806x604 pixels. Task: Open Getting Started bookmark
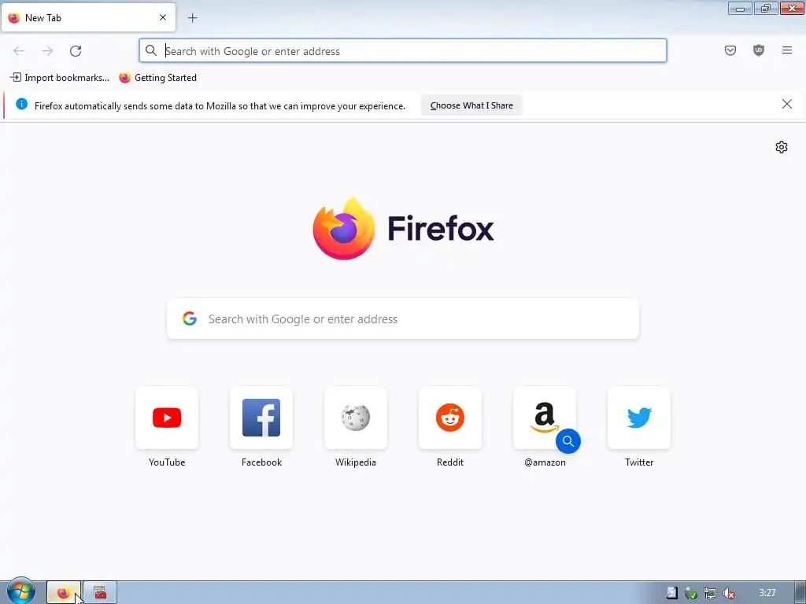click(x=157, y=78)
